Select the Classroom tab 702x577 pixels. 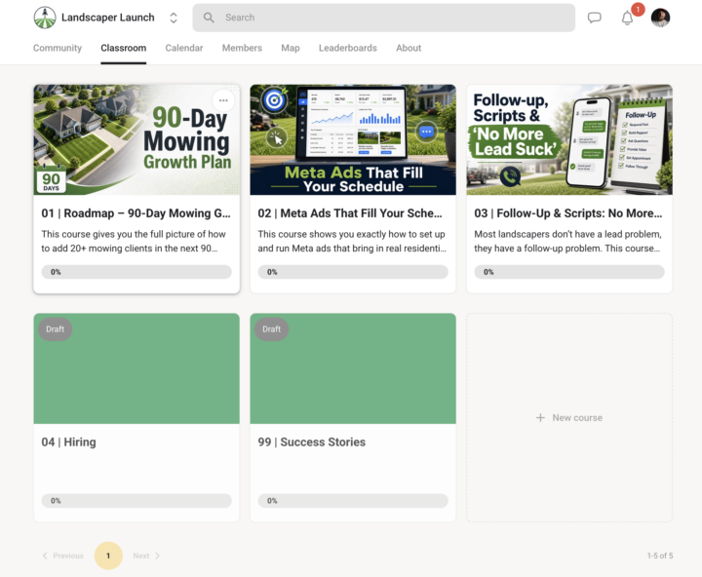point(124,48)
